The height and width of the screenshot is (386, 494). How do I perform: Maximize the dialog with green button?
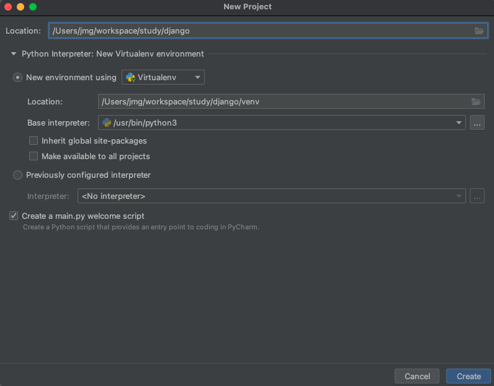point(33,7)
